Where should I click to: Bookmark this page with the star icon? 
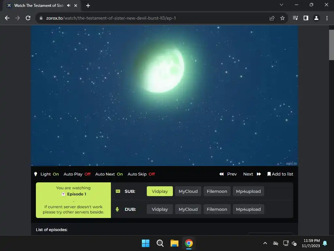tap(282, 18)
